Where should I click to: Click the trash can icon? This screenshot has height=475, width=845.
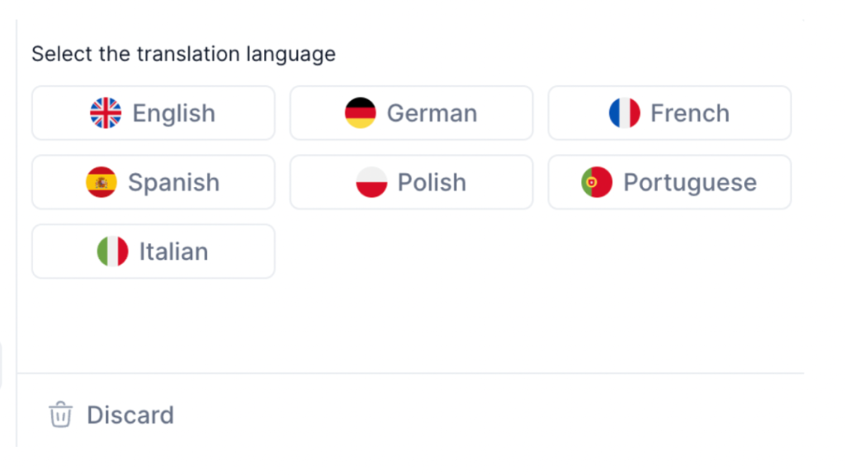pyautogui.click(x=60, y=415)
